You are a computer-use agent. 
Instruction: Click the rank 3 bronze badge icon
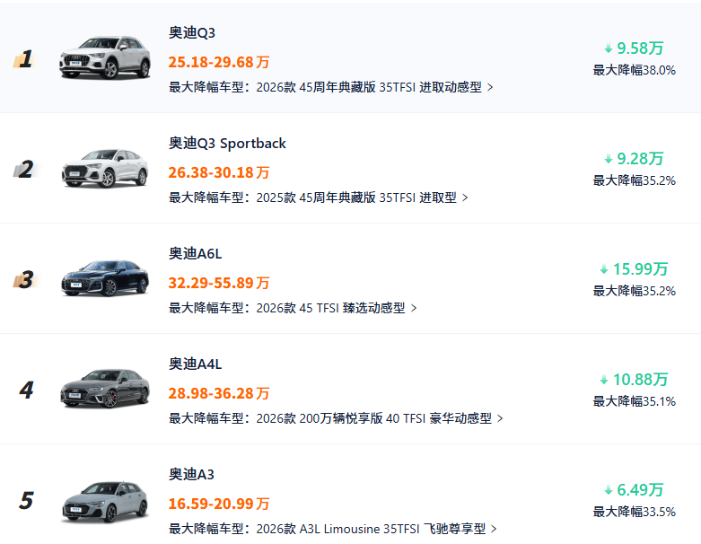(x=25, y=279)
